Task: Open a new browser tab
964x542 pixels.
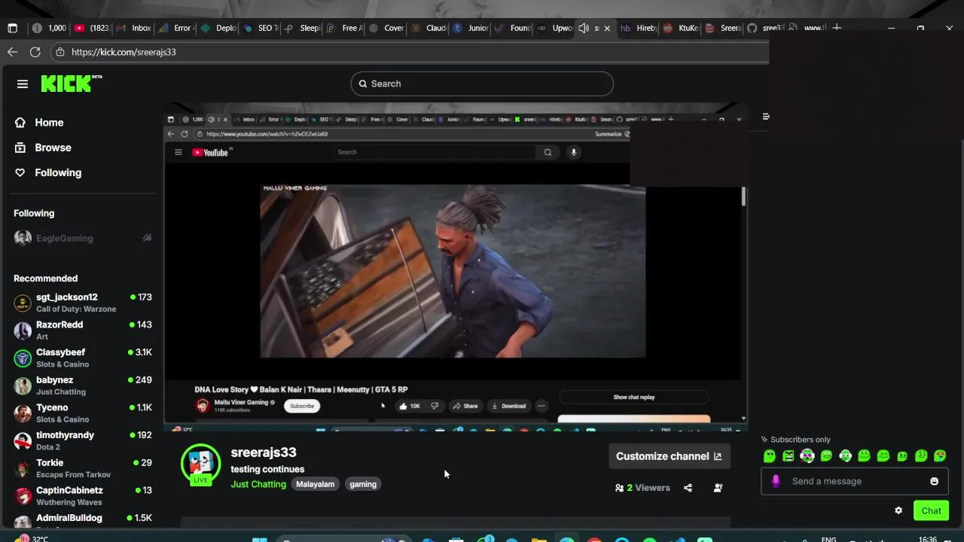Action: tap(837, 28)
